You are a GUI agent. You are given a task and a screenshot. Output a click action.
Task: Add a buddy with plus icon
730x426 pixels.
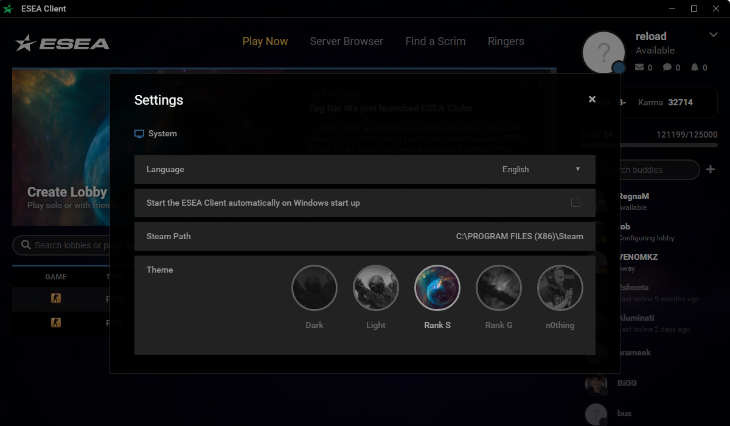pyautogui.click(x=711, y=169)
